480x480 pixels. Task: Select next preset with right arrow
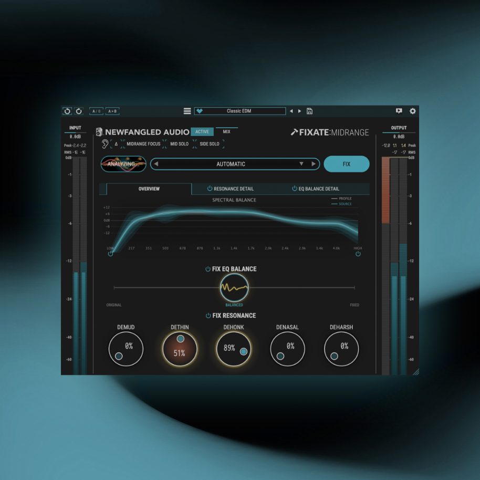click(x=300, y=111)
